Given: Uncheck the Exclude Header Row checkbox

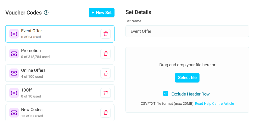Looking at the screenshot, I should tap(165, 94).
